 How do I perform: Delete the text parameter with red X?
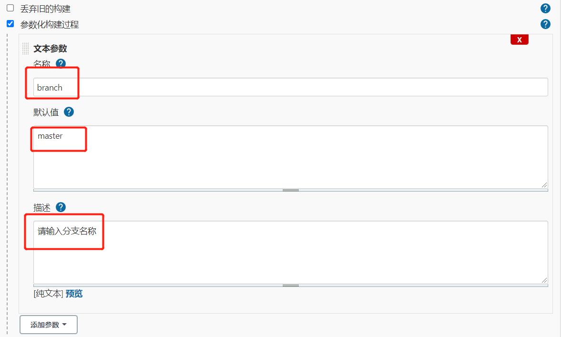[520, 40]
